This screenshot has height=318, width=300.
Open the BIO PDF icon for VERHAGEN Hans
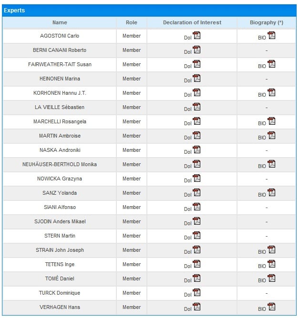(271, 307)
